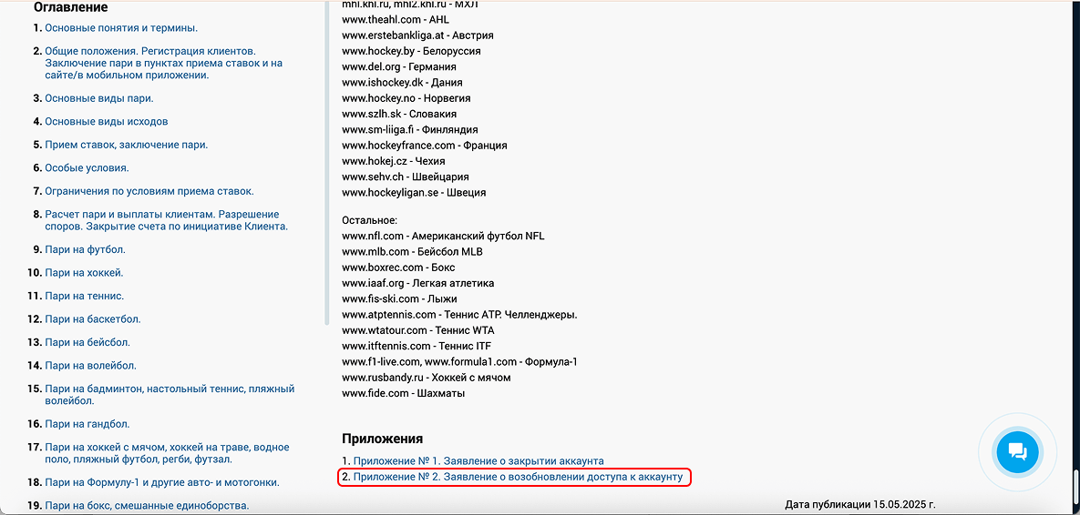Click 'www.hockeyligan.se - Швеция' line
This screenshot has width=1080, height=515.
coord(414,193)
